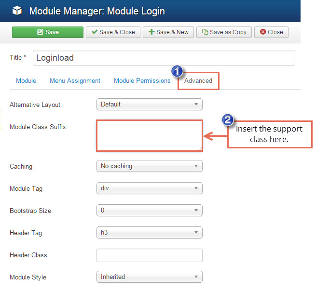Click the Save & Close button
316x291 pixels.
coord(113,32)
